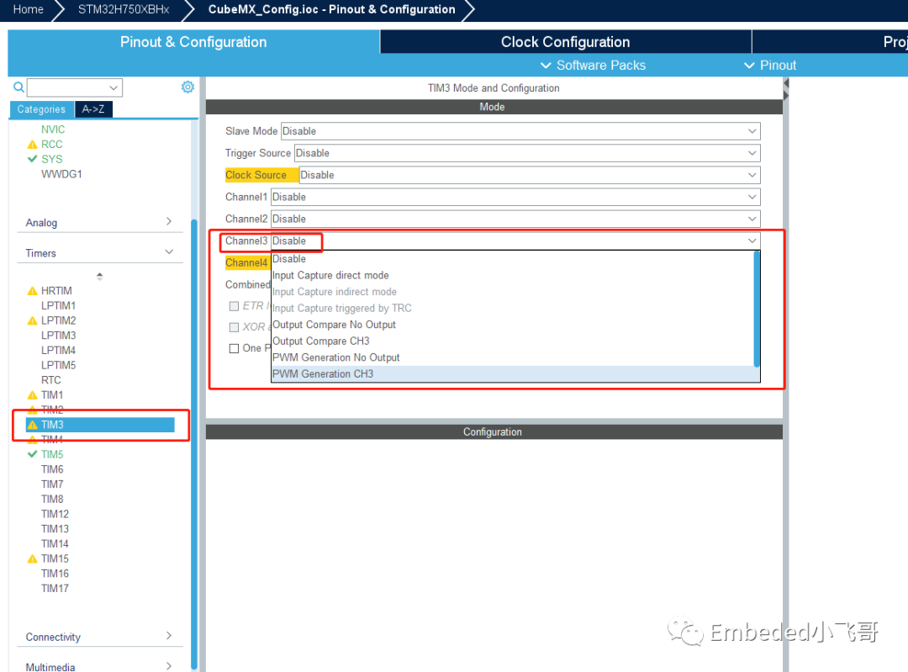This screenshot has height=672, width=908.
Task: Open the Pinout menu
Action: pos(770,66)
